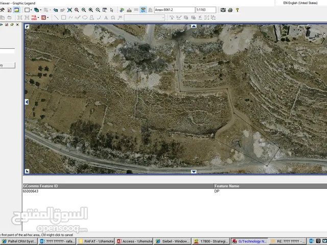327x245 pixels.
Task: Click the red text style A icon
Action: [34, 17]
